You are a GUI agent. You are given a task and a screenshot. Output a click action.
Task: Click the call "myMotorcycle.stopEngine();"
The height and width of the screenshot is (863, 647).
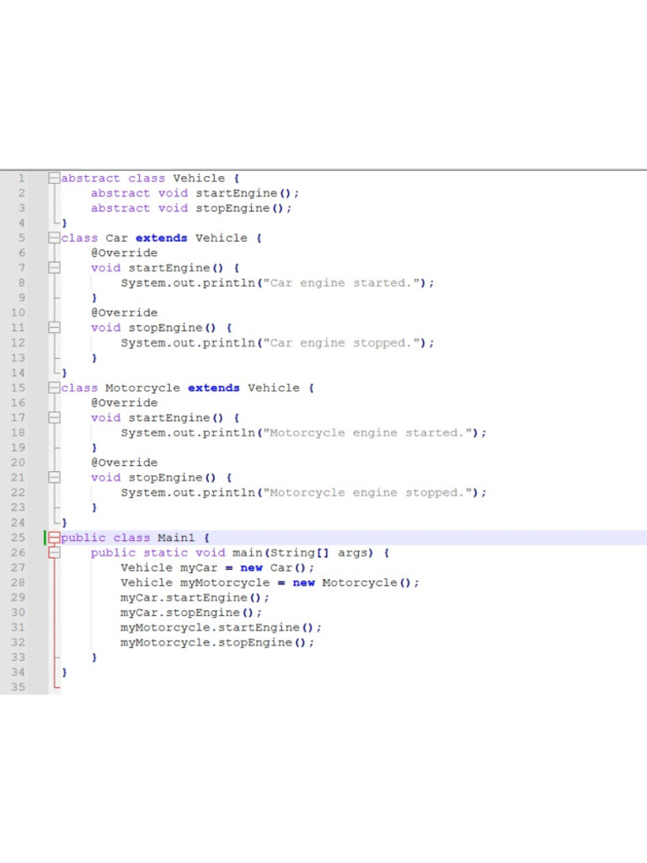(217, 642)
